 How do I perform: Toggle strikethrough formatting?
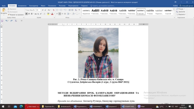36,14
